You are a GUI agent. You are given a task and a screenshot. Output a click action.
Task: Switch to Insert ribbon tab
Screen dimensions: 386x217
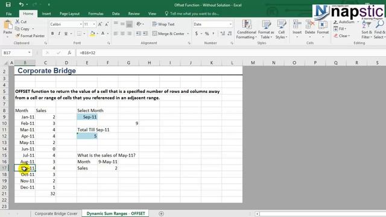click(46, 13)
